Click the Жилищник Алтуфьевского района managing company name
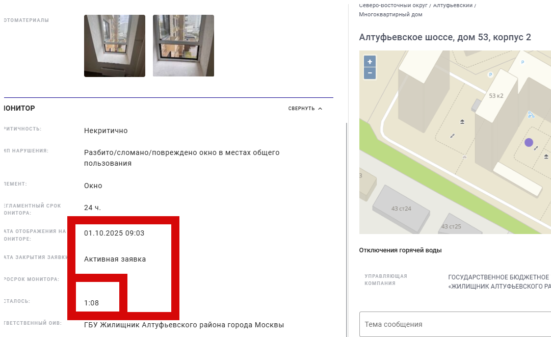Image resolution: width=551 pixels, height=337 pixels. coord(500,282)
